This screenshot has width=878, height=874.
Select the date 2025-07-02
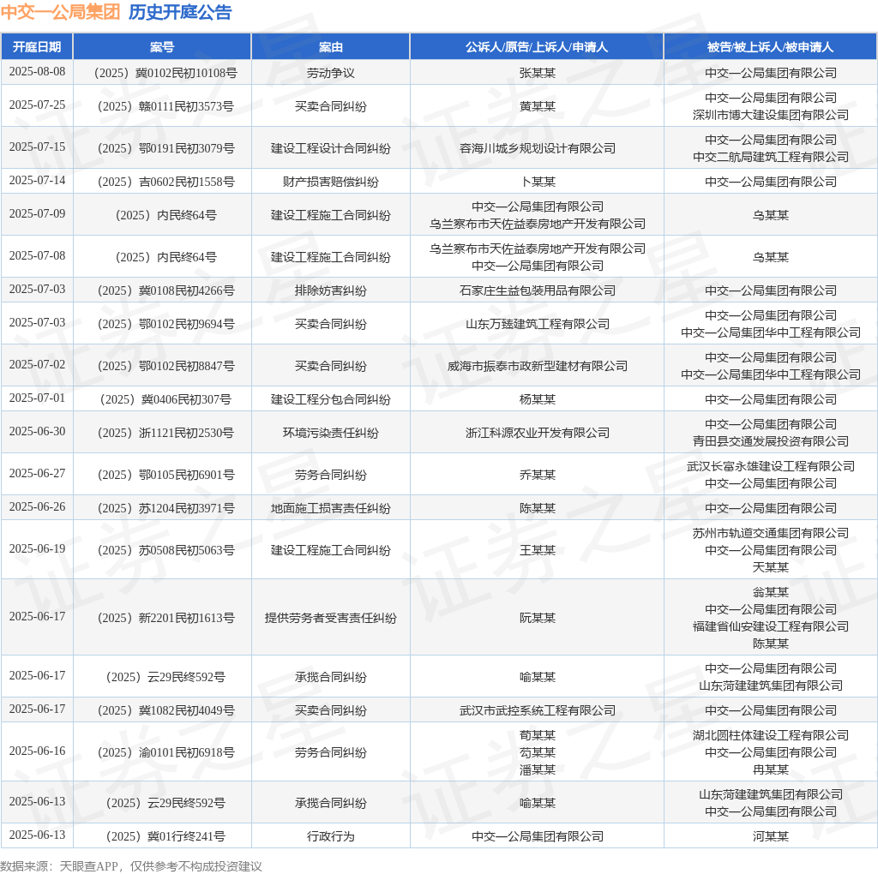click(37, 365)
